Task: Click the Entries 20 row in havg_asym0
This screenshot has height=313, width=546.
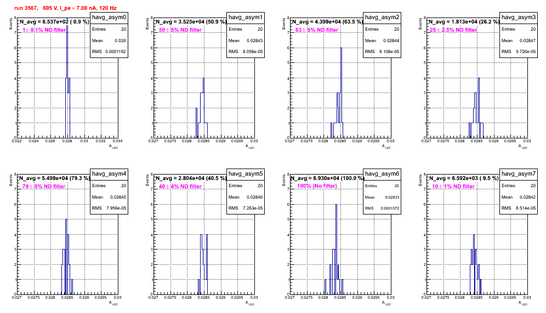Action: (x=109, y=29)
